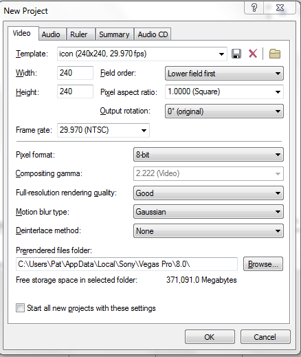Expand the Output rotation dropdown
The width and height of the screenshot is (301, 357).
[x=224, y=111]
